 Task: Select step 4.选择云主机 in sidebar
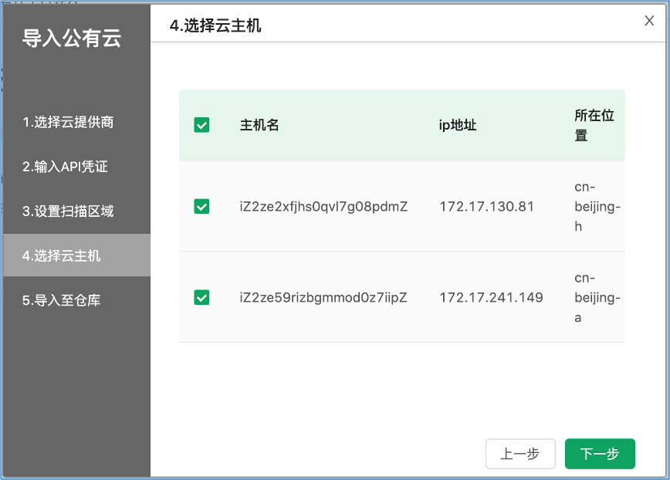click(x=62, y=255)
